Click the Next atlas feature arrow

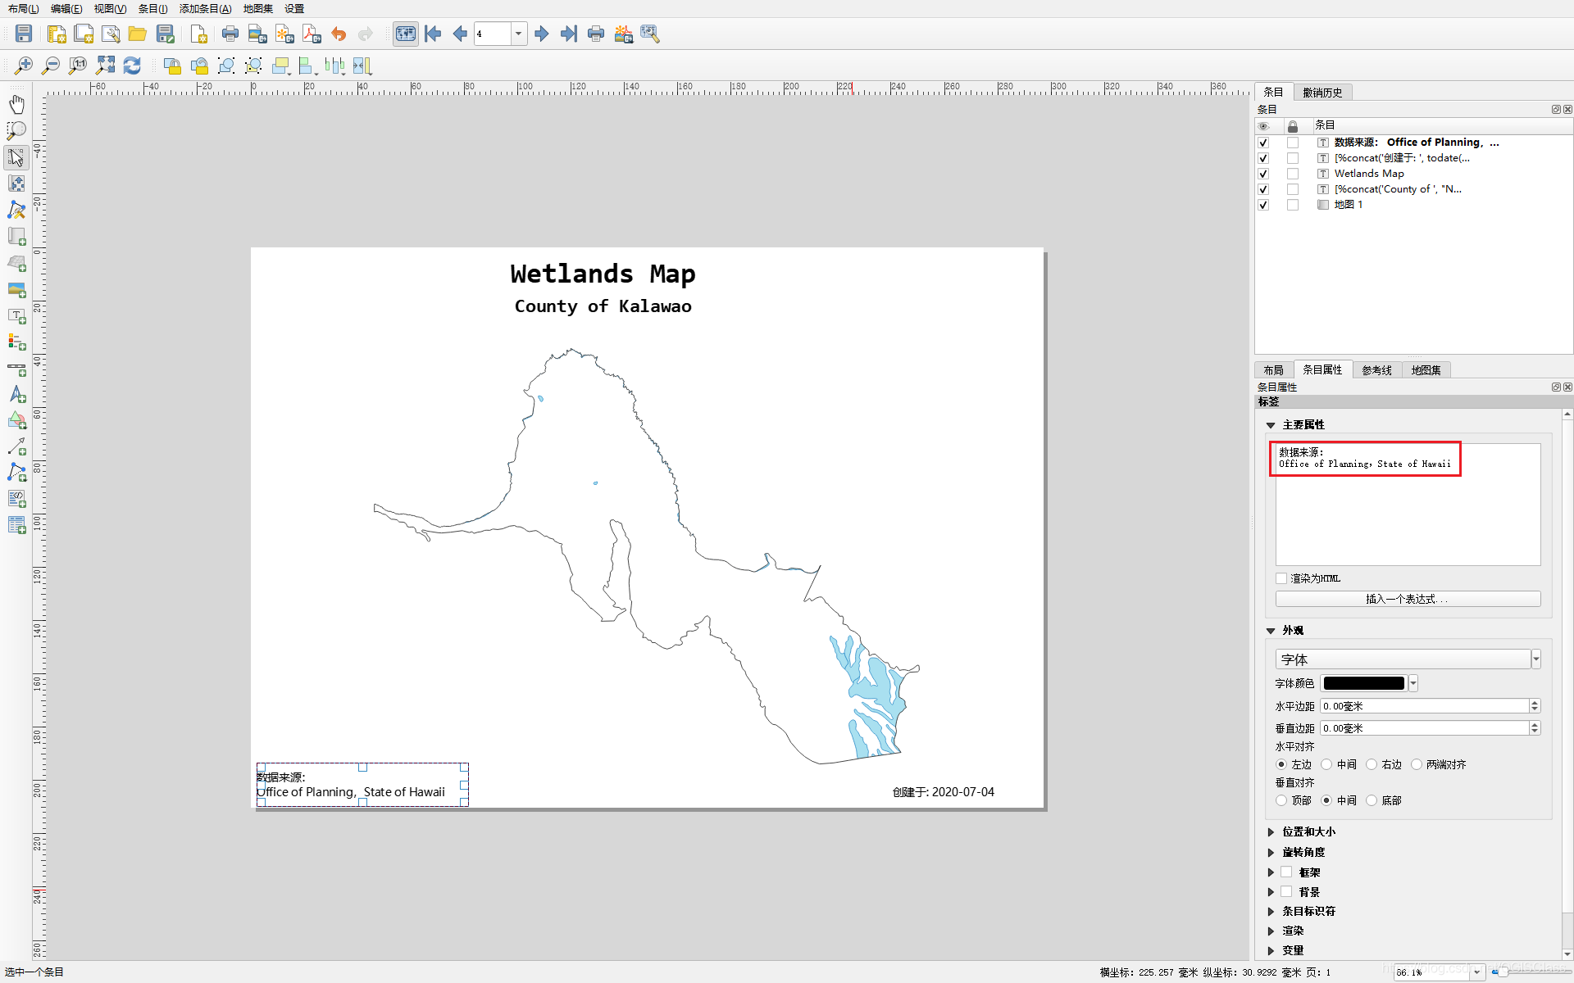(541, 34)
